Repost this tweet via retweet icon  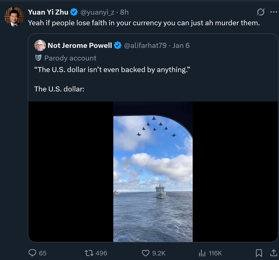[90, 253]
